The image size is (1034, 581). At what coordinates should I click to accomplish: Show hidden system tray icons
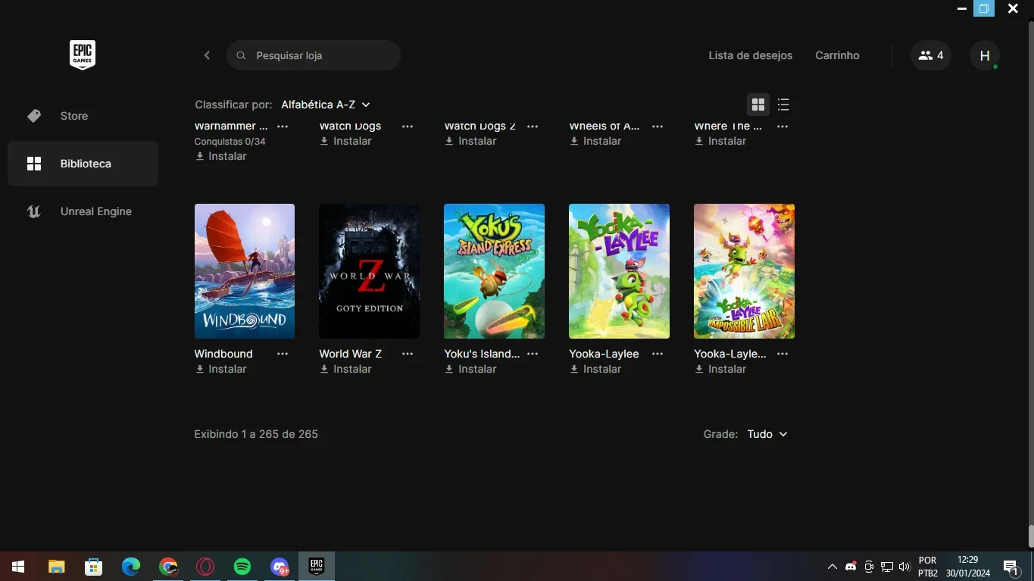point(832,567)
